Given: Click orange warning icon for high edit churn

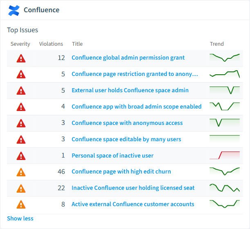Looking at the screenshot, I should coord(21,172).
